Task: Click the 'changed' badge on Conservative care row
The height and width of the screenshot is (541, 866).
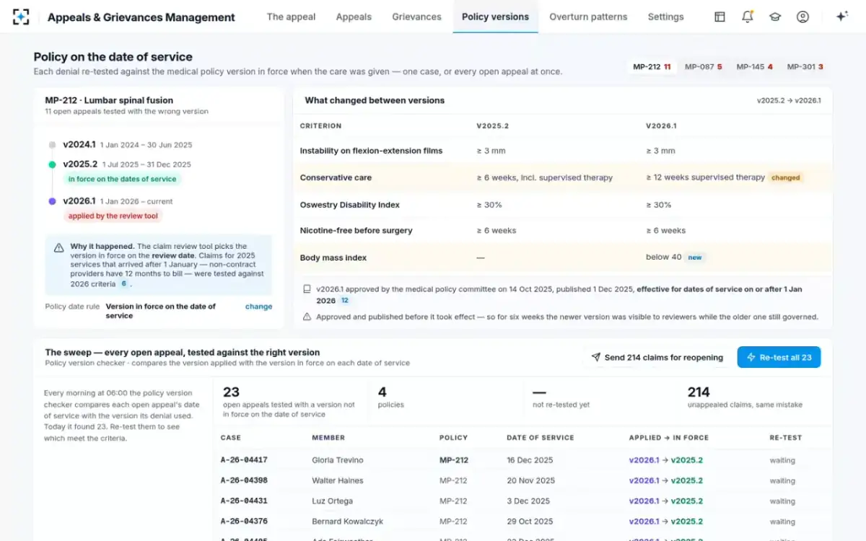Action: [786, 177]
